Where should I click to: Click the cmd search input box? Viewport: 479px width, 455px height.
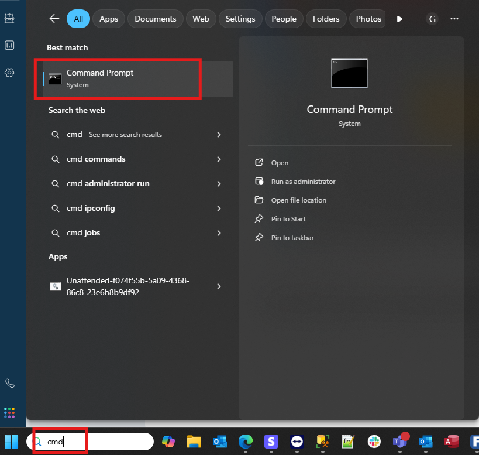click(90, 442)
